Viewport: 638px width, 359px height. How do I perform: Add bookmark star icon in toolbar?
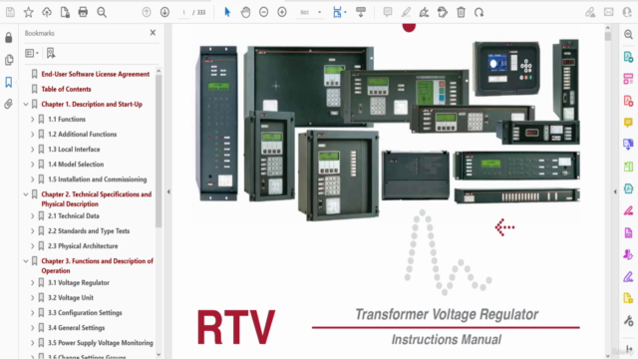pyautogui.click(x=29, y=12)
